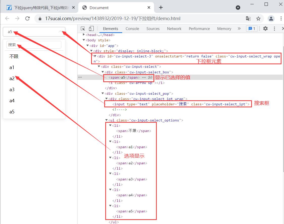Screen dimensions: 284x224
Task: Open DevTools three-dot customize menu
Action: [x=274, y=29]
